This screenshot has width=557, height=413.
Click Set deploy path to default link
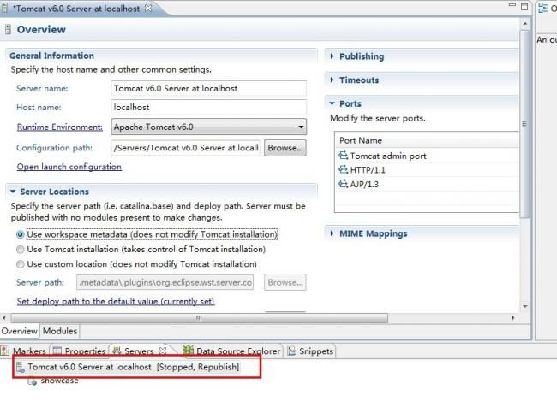coord(116,301)
